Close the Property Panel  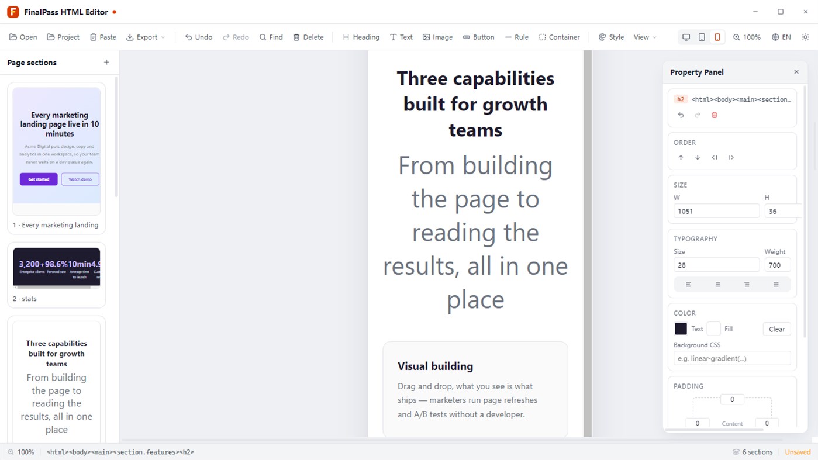click(x=796, y=72)
